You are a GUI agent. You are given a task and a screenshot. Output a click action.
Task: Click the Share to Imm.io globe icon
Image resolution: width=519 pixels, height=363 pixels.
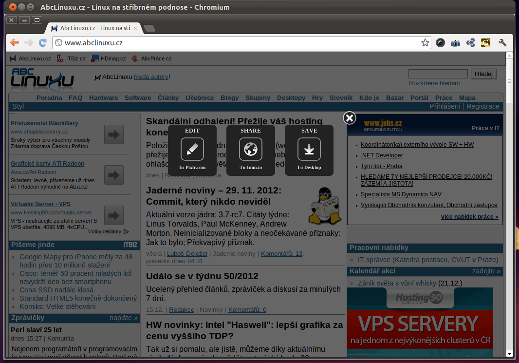[x=251, y=150]
